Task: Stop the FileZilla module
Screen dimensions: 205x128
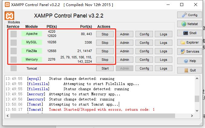Action: [105, 51]
